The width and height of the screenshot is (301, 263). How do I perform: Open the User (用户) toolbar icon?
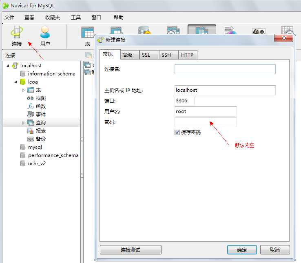[x=45, y=36]
